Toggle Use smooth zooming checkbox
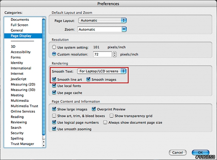Image resolution: width=217 pixels, height=160 pixels. coord(54,129)
